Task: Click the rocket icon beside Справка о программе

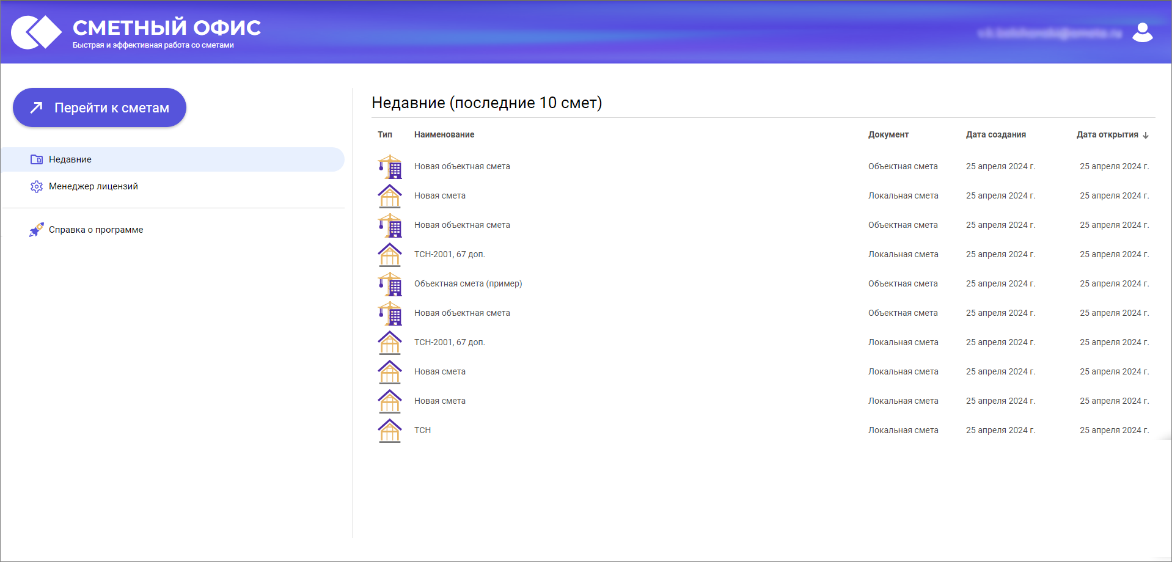Action: coord(37,229)
